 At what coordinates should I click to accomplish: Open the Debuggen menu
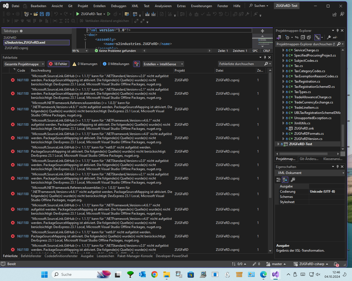pyautogui.click(x=119, y=6)
